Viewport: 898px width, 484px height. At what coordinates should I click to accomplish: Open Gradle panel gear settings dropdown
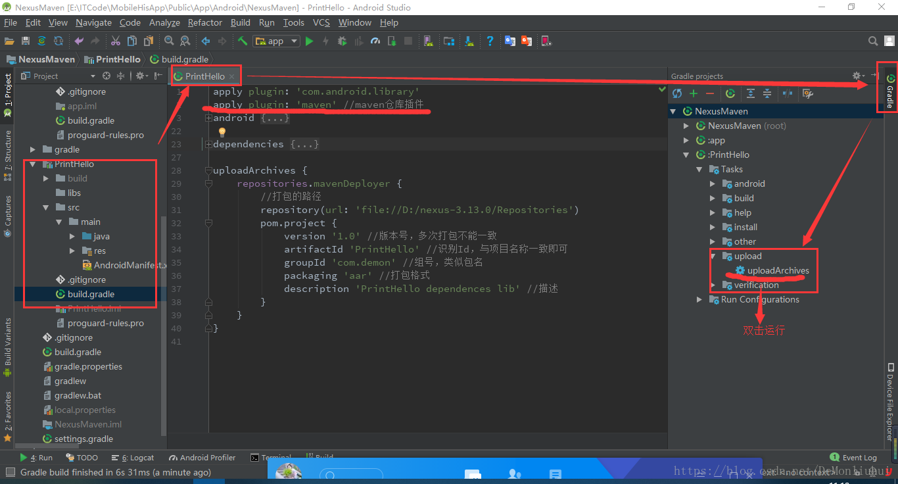pos(857,76)
